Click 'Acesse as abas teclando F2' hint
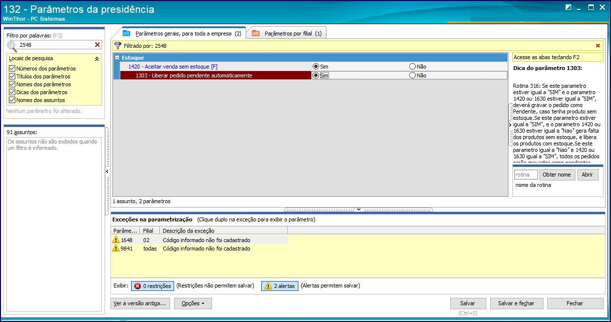The width and height of the screenshot is (611, 322). (x=558, y=57)
